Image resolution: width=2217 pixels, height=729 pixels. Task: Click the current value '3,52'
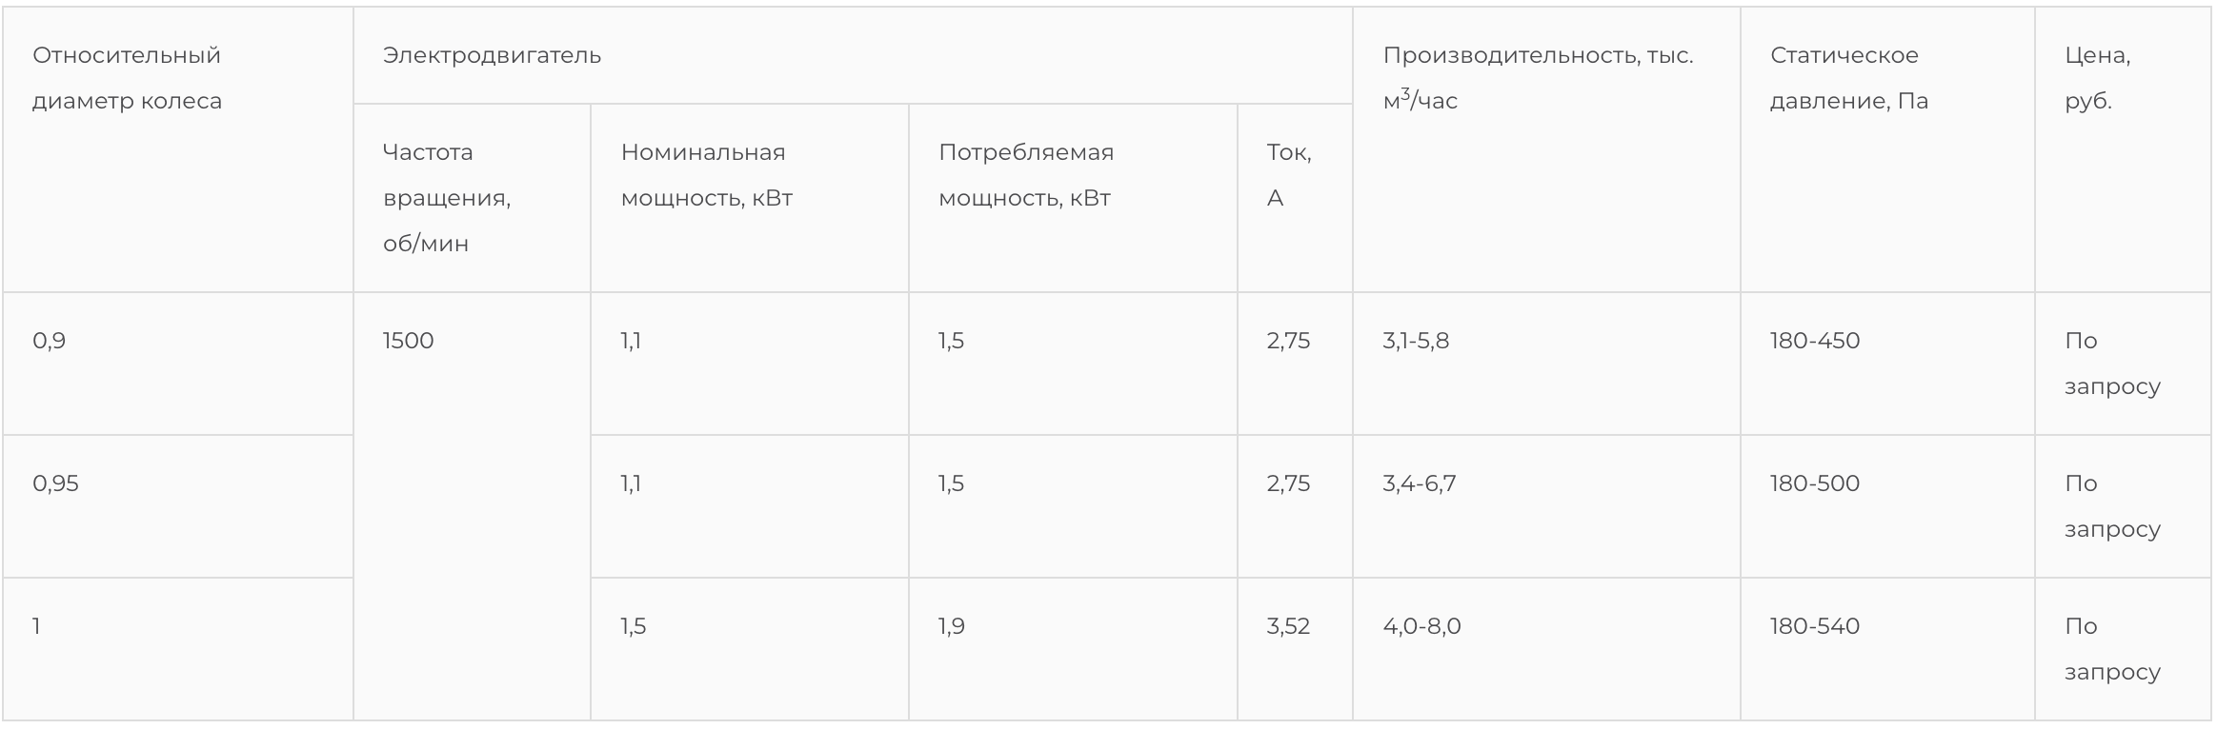coord(1288,626)
